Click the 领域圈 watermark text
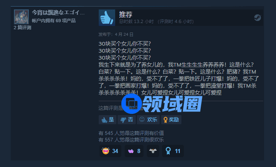This screenshot has height=167, width=276. tap(172, 104)
